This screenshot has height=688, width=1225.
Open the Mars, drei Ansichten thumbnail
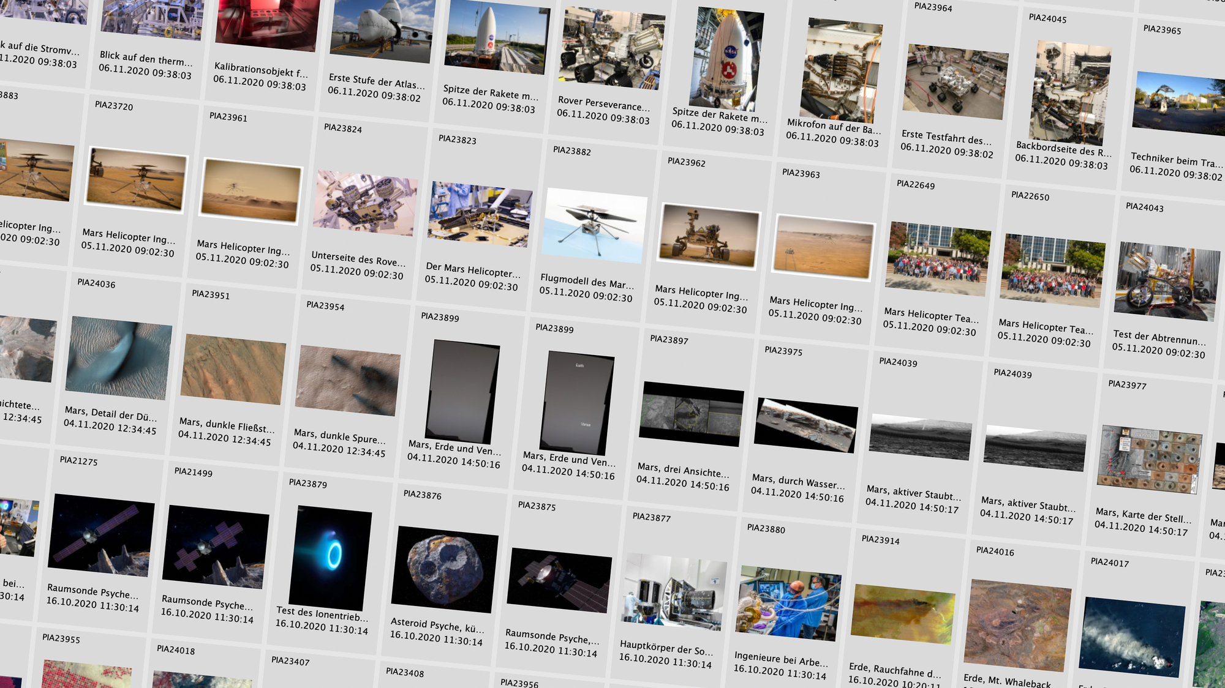pyautogui.click(x=691, y=414)
